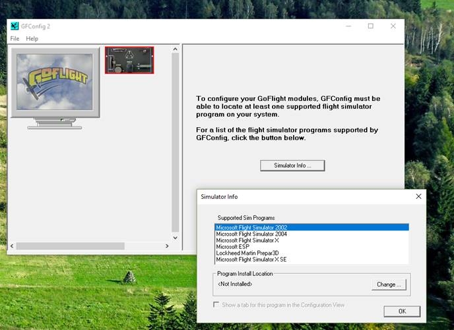Click the horizontal scrollbar thumb
Viewport: 454px width, 330px height.
pyautogui.click(x=71, y=246)
